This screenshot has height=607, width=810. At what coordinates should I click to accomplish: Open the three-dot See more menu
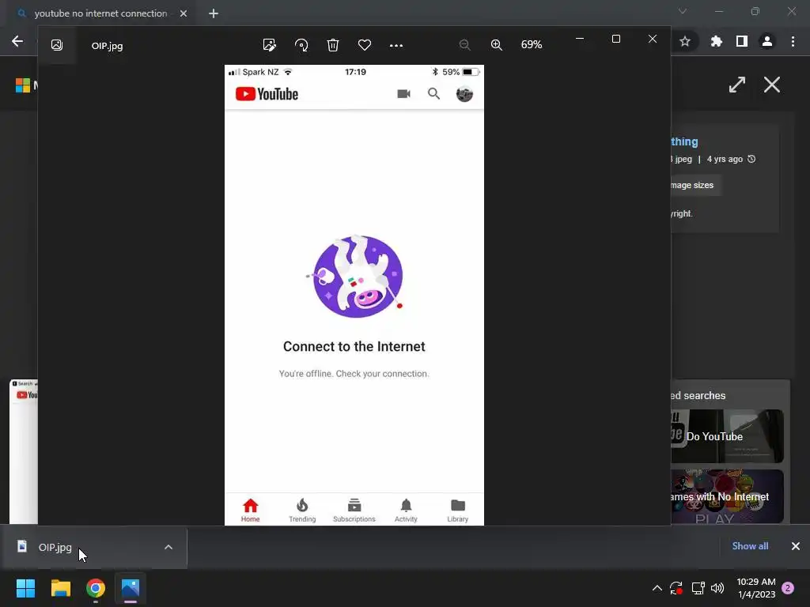396,45
